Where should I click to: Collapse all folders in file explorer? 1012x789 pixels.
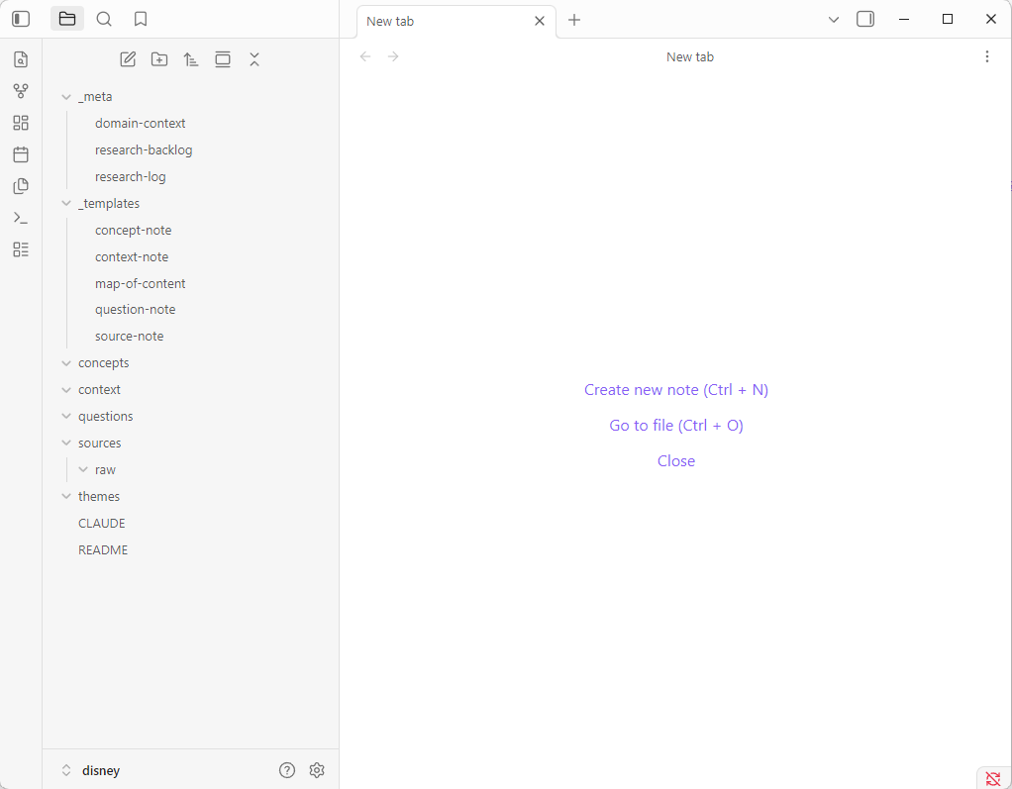254,59
